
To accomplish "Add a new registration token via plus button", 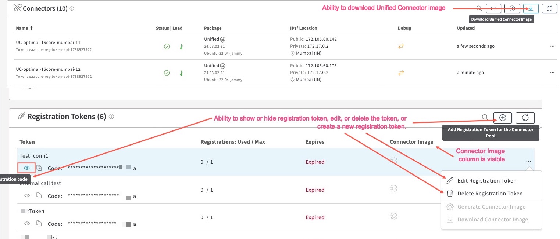I will [x=503, y=117].
